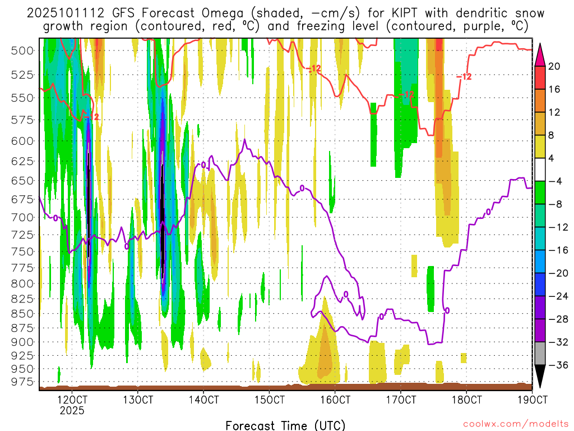Click the 150CT time axis label
The image size is (574, 431).
tap(269, 400)
